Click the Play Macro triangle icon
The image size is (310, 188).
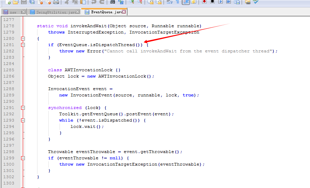click(x=220, y=2)
